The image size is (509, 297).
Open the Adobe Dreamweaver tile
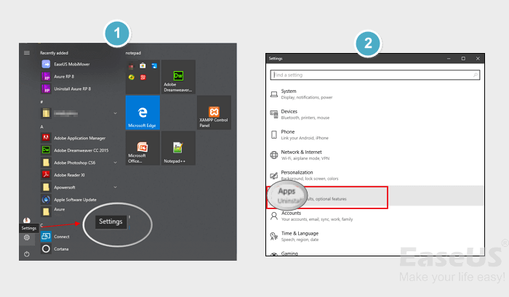click(178, 77)
